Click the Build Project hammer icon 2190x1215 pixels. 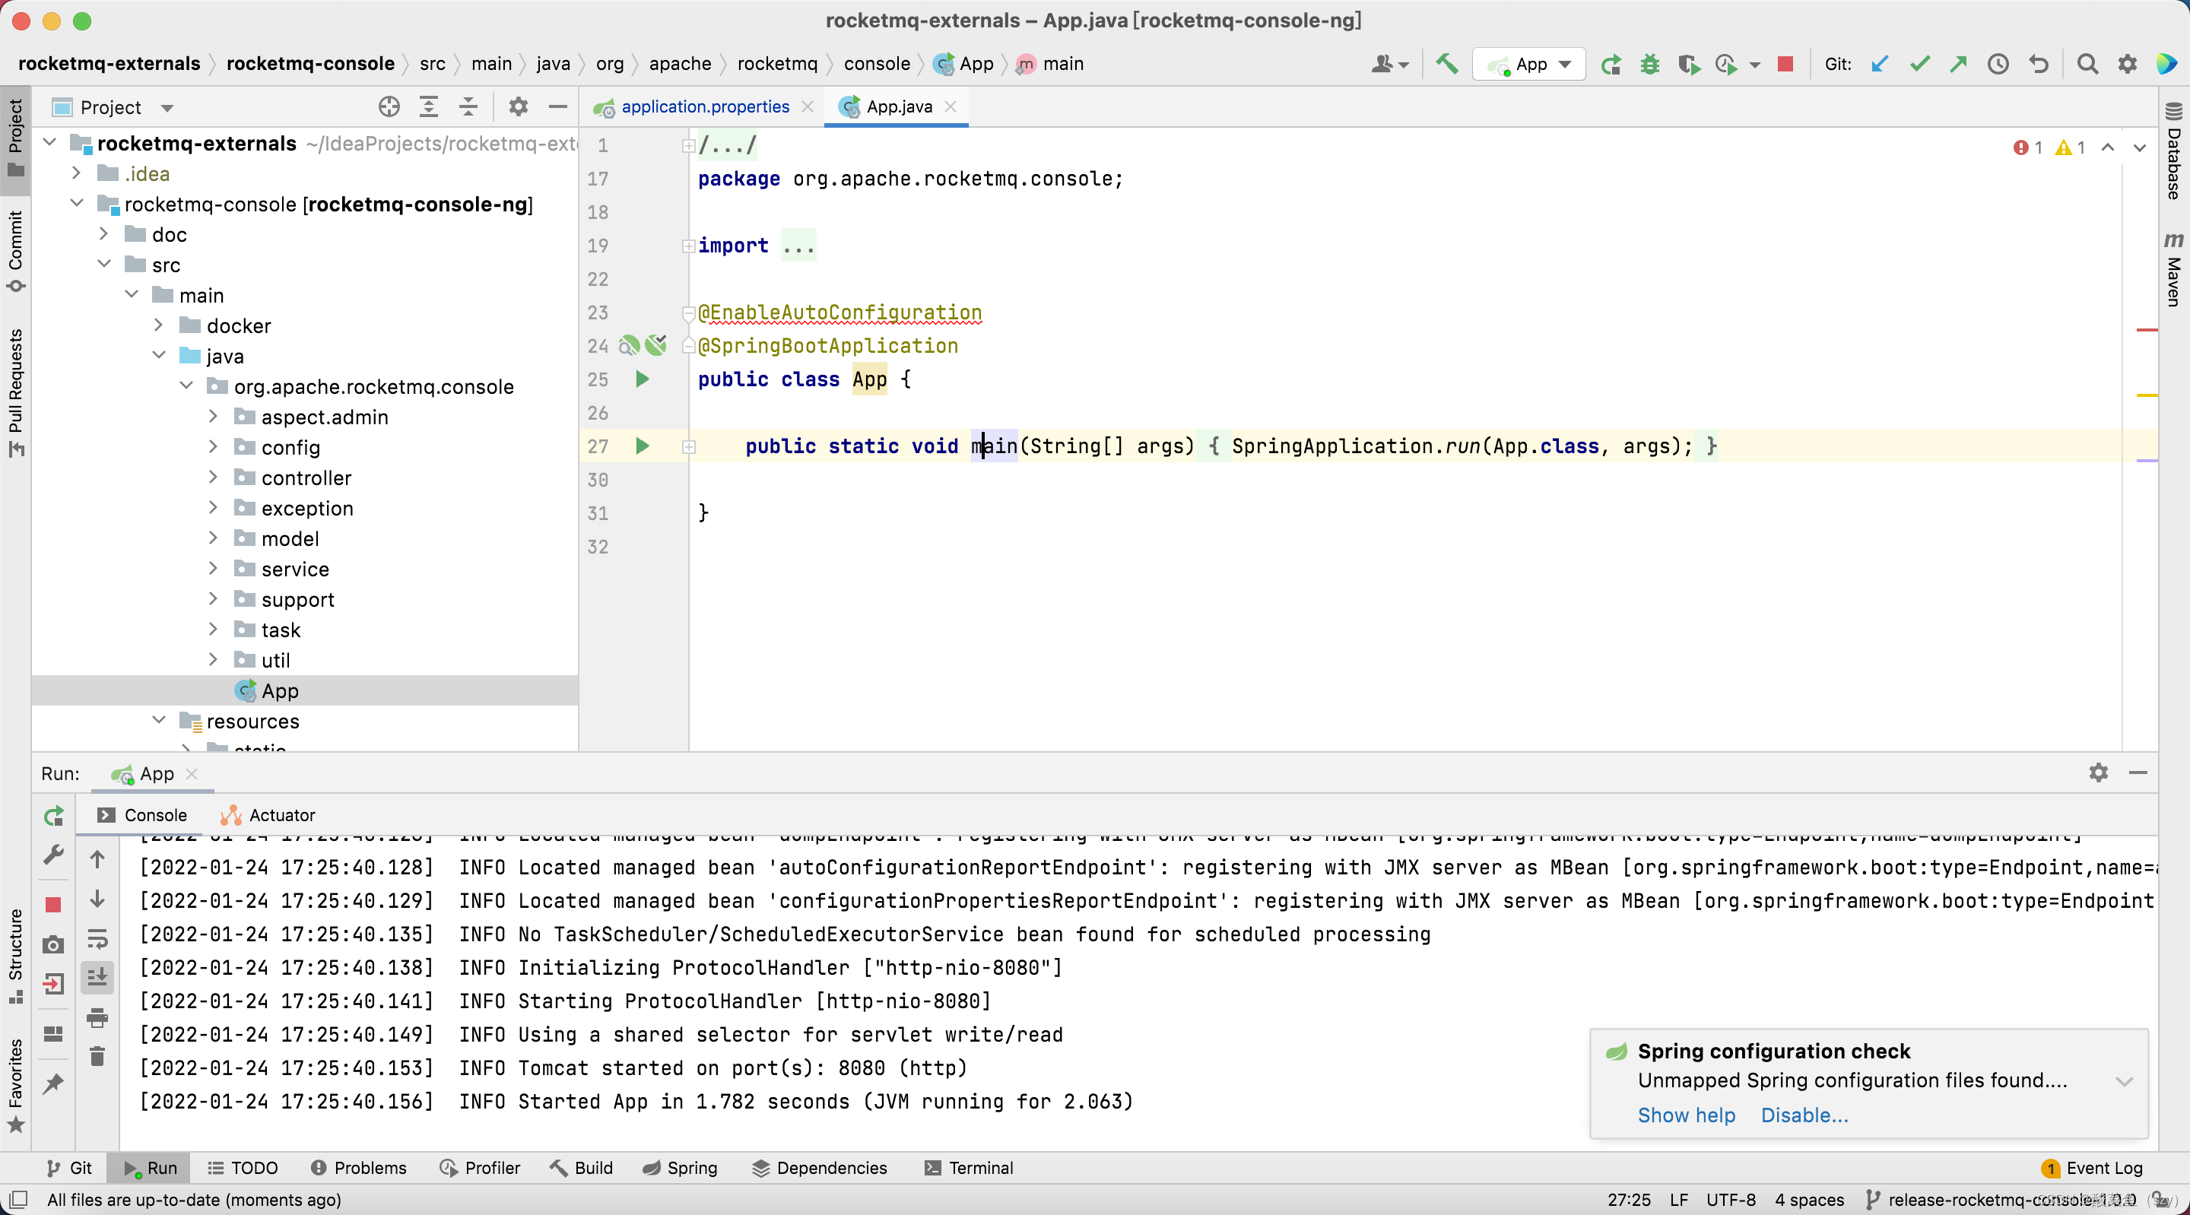click(1446, 64)
